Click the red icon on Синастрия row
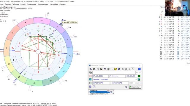Viewport: 190px width, 106px height. (108, 90)
